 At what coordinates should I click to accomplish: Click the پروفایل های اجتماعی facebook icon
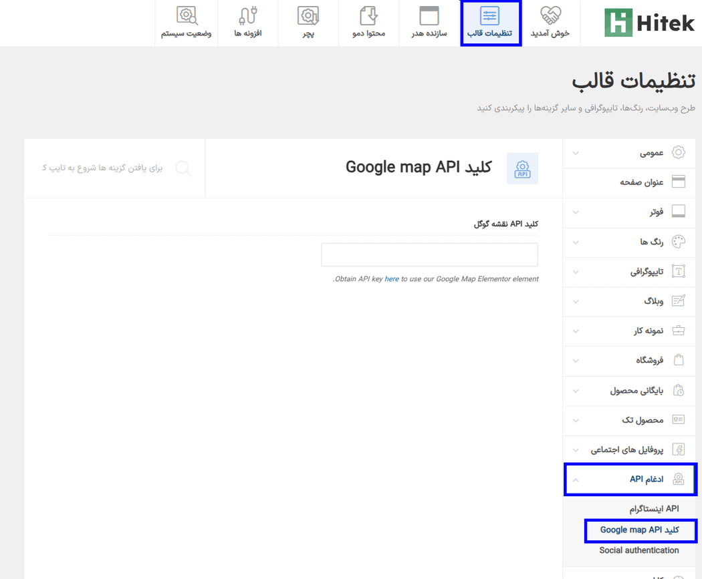tap(679, 449)
